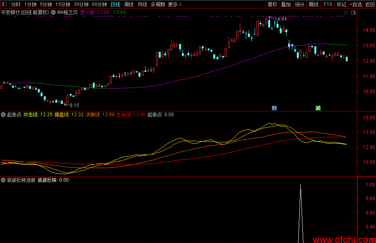Click the MA格兰贝 indicator name
Screen dimensions: 376x243
point(68,12)
